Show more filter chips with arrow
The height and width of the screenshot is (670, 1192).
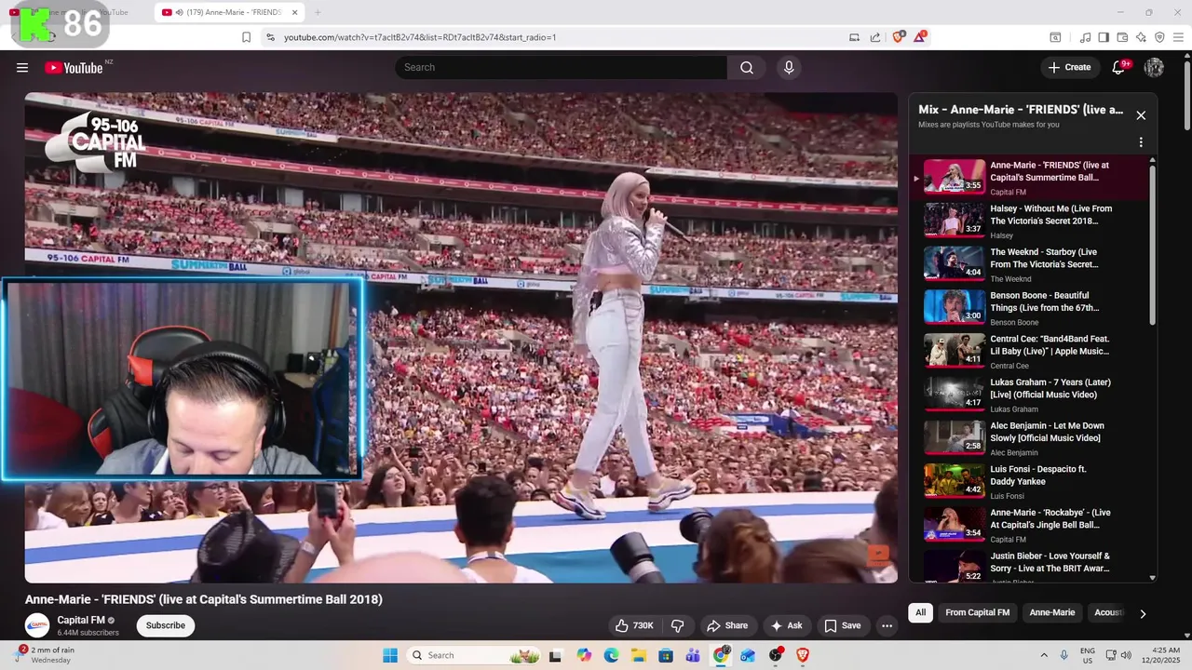pos(1143,613)
